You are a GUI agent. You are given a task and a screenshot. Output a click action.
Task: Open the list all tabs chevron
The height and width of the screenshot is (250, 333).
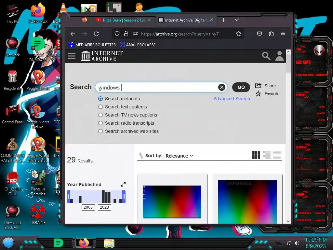[x=237, y=20]
